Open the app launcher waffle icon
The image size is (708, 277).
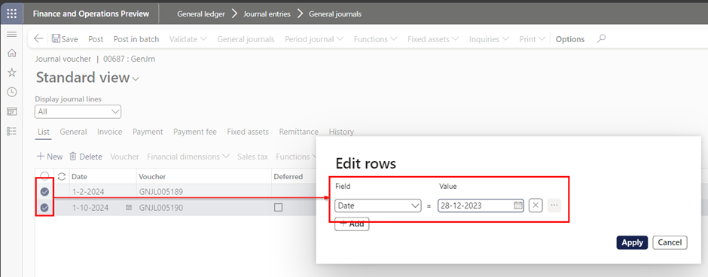coord(12,14)
